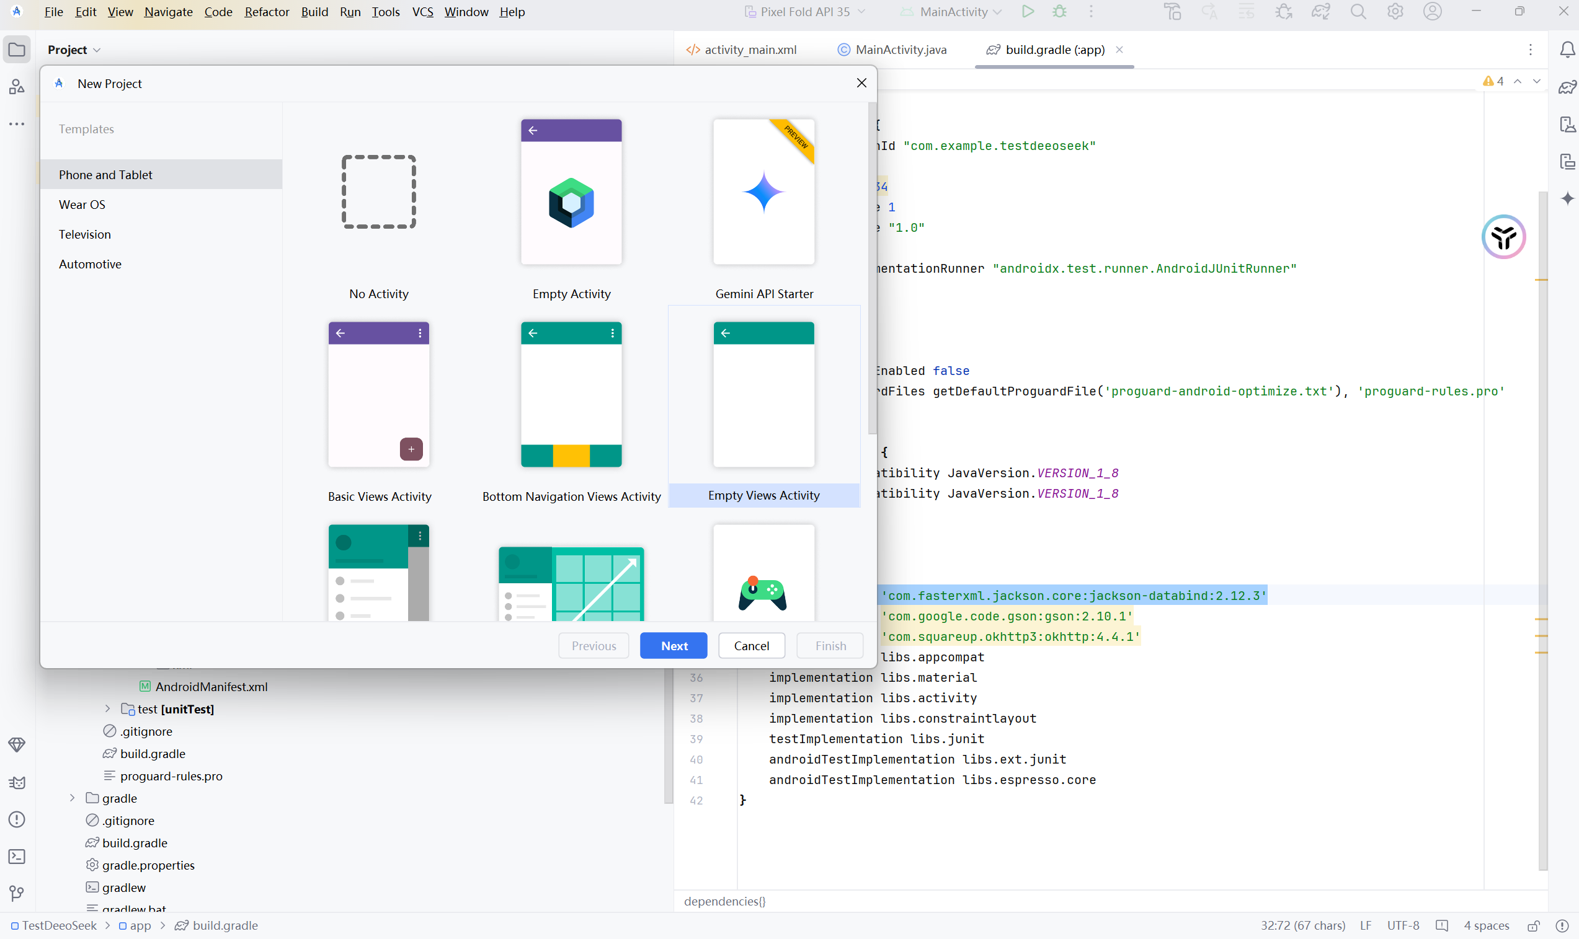This screenshot has width=1579, height=939.
Task: Open Terminal tool window icon
Action: [17, 856]
